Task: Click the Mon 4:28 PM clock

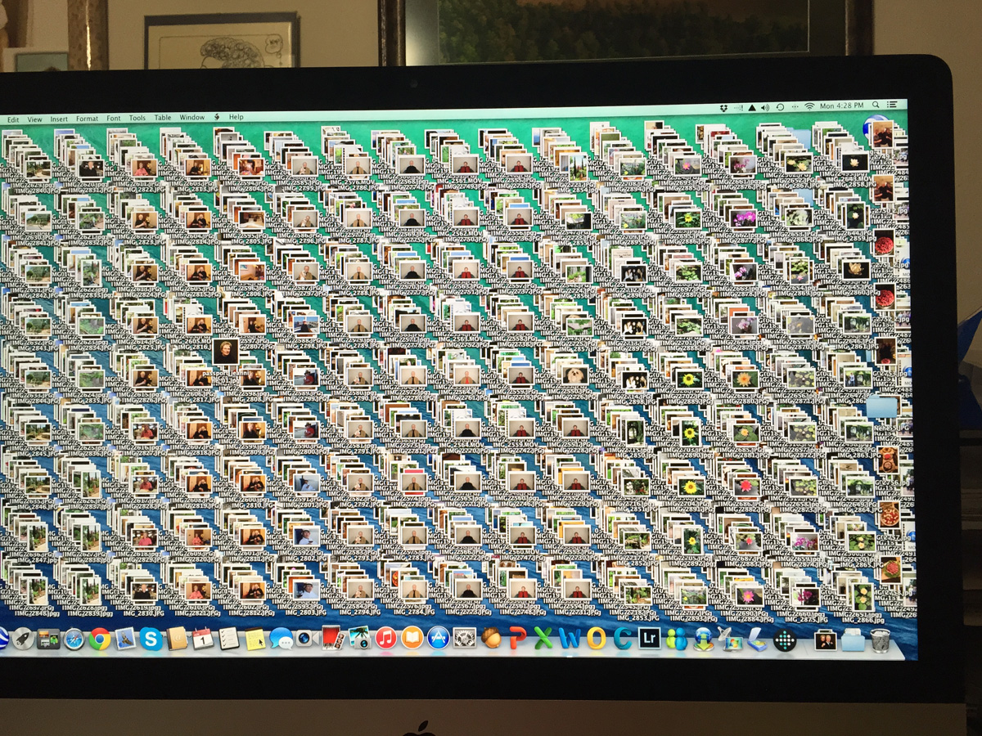Action: tap(842, 105)
